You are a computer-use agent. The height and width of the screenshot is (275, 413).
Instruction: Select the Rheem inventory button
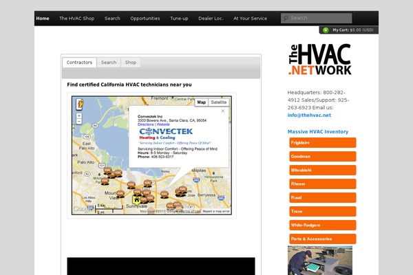click(323, 184)
